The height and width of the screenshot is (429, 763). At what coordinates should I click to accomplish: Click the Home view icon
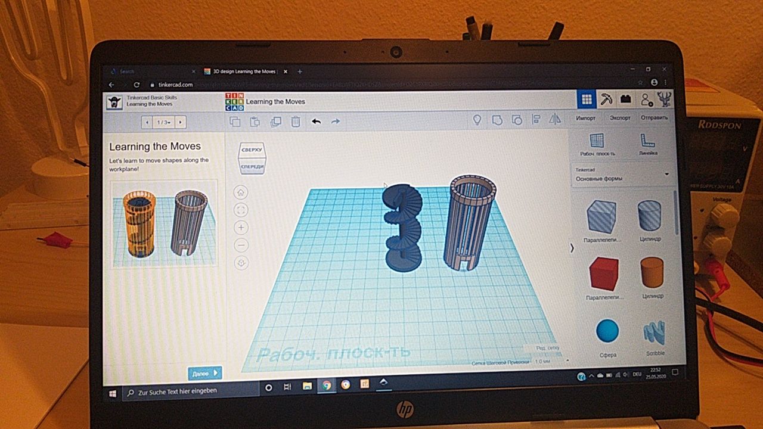coord(241,192)
